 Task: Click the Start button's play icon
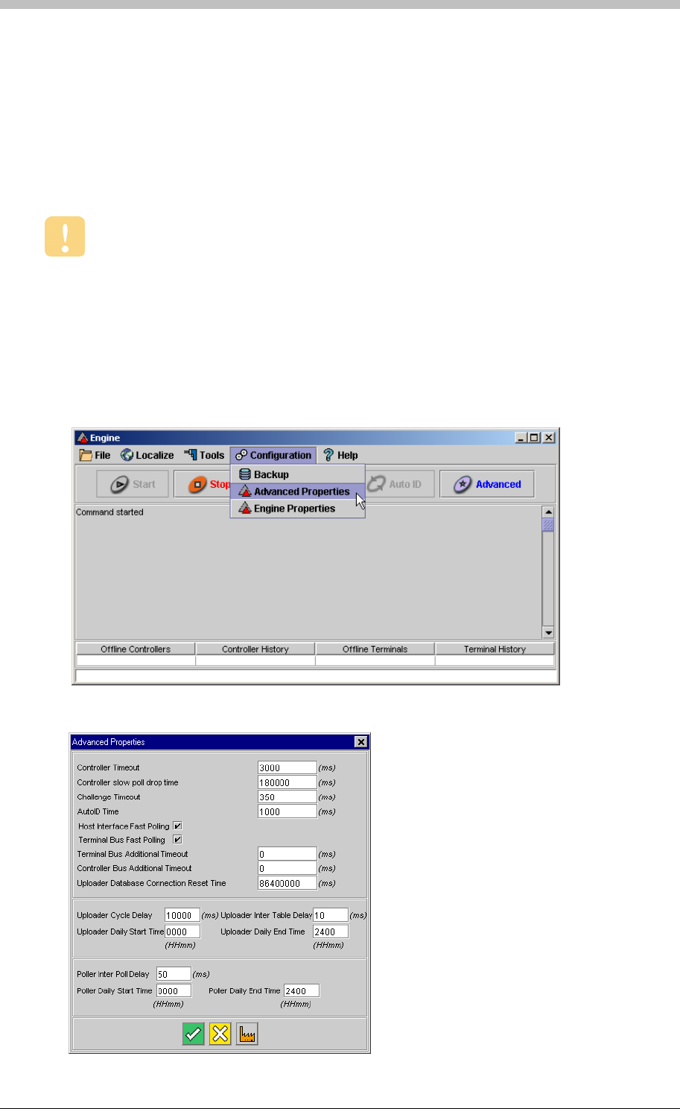[119, 484]
